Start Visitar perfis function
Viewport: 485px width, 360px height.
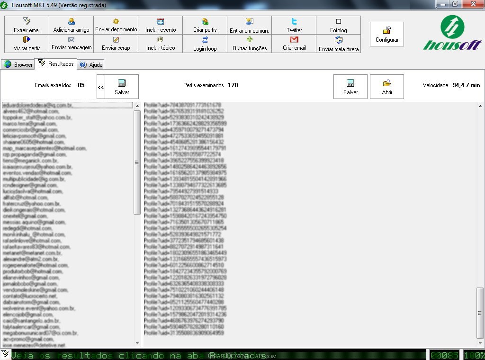27,44
